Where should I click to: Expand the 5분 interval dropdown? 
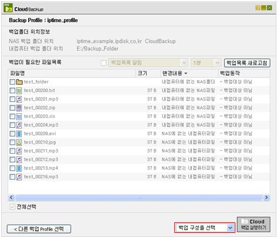click(206, 63)
